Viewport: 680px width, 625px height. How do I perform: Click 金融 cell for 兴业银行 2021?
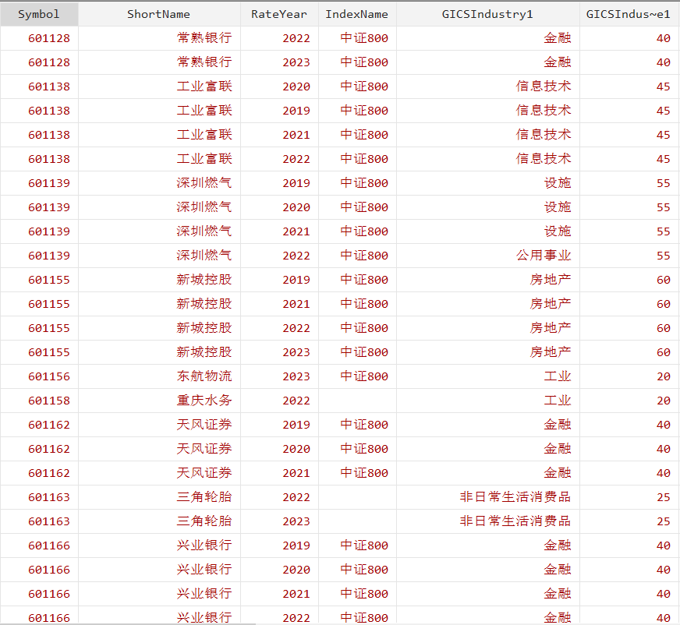(x=488, y=595)
